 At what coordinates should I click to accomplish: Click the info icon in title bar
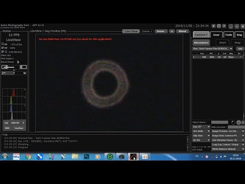219,26
